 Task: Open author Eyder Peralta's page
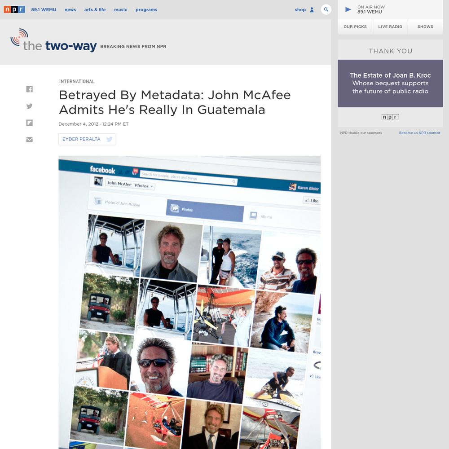[x=81, y=139]
